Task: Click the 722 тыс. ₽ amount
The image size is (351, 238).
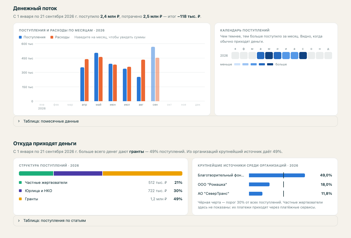Action: tap(157, 191)
